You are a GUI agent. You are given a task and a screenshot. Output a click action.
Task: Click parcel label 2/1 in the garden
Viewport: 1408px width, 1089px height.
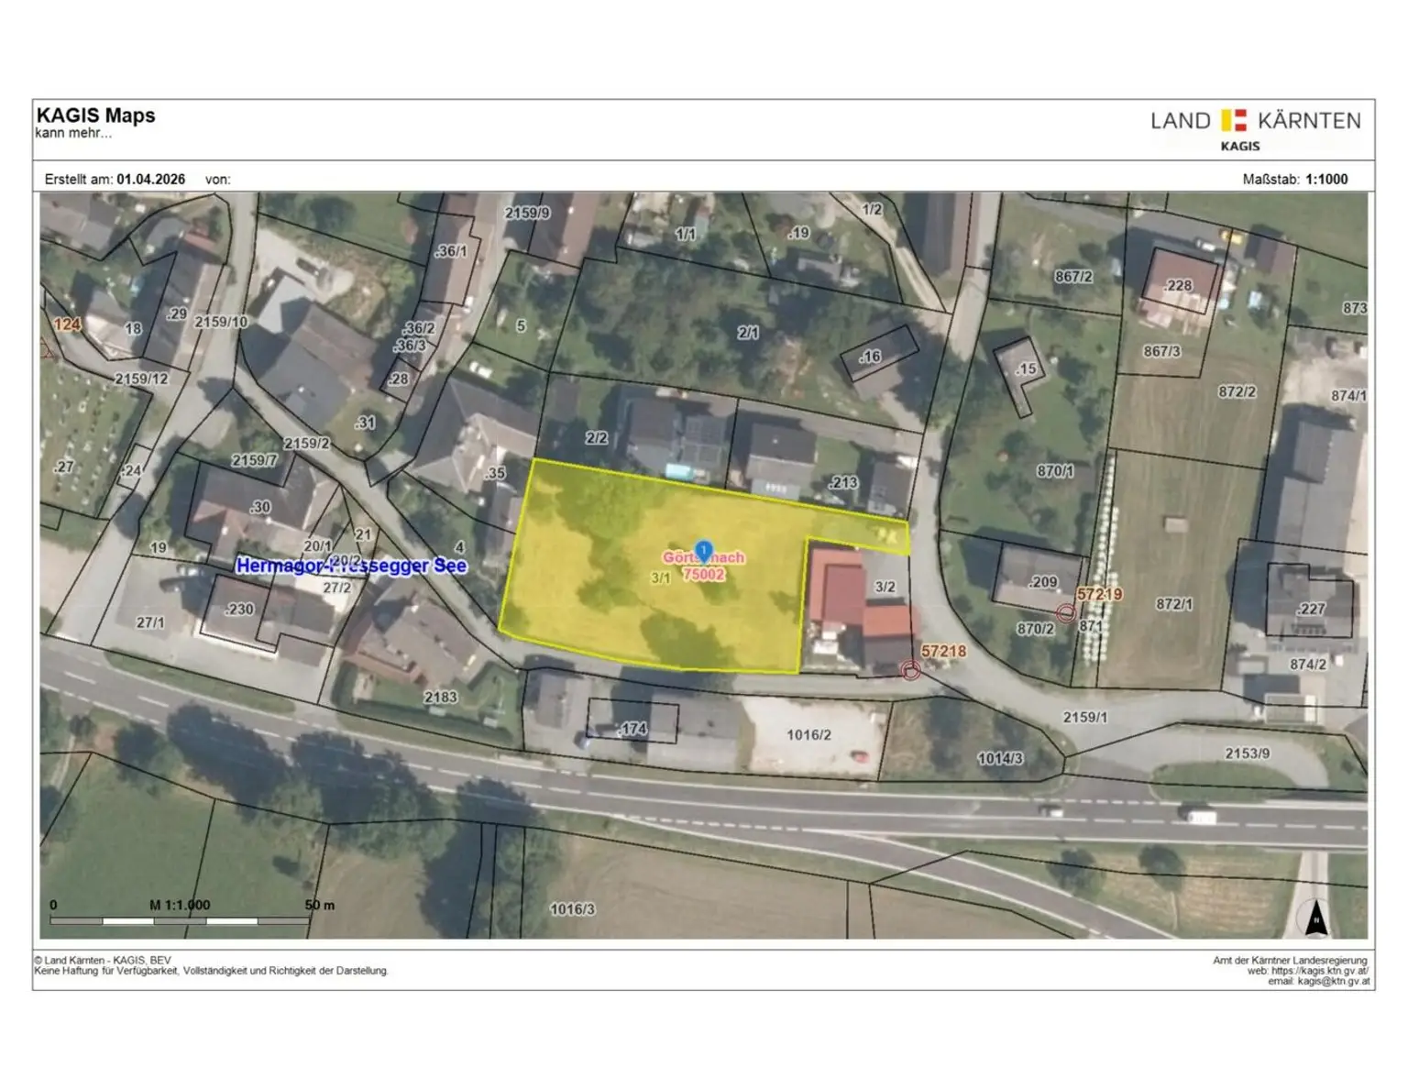pyautogui.click(x=748, y=333)
